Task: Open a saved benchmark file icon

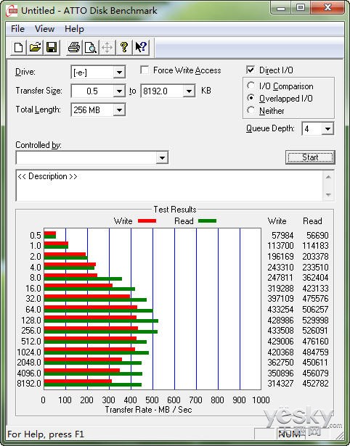Action: 35,47
